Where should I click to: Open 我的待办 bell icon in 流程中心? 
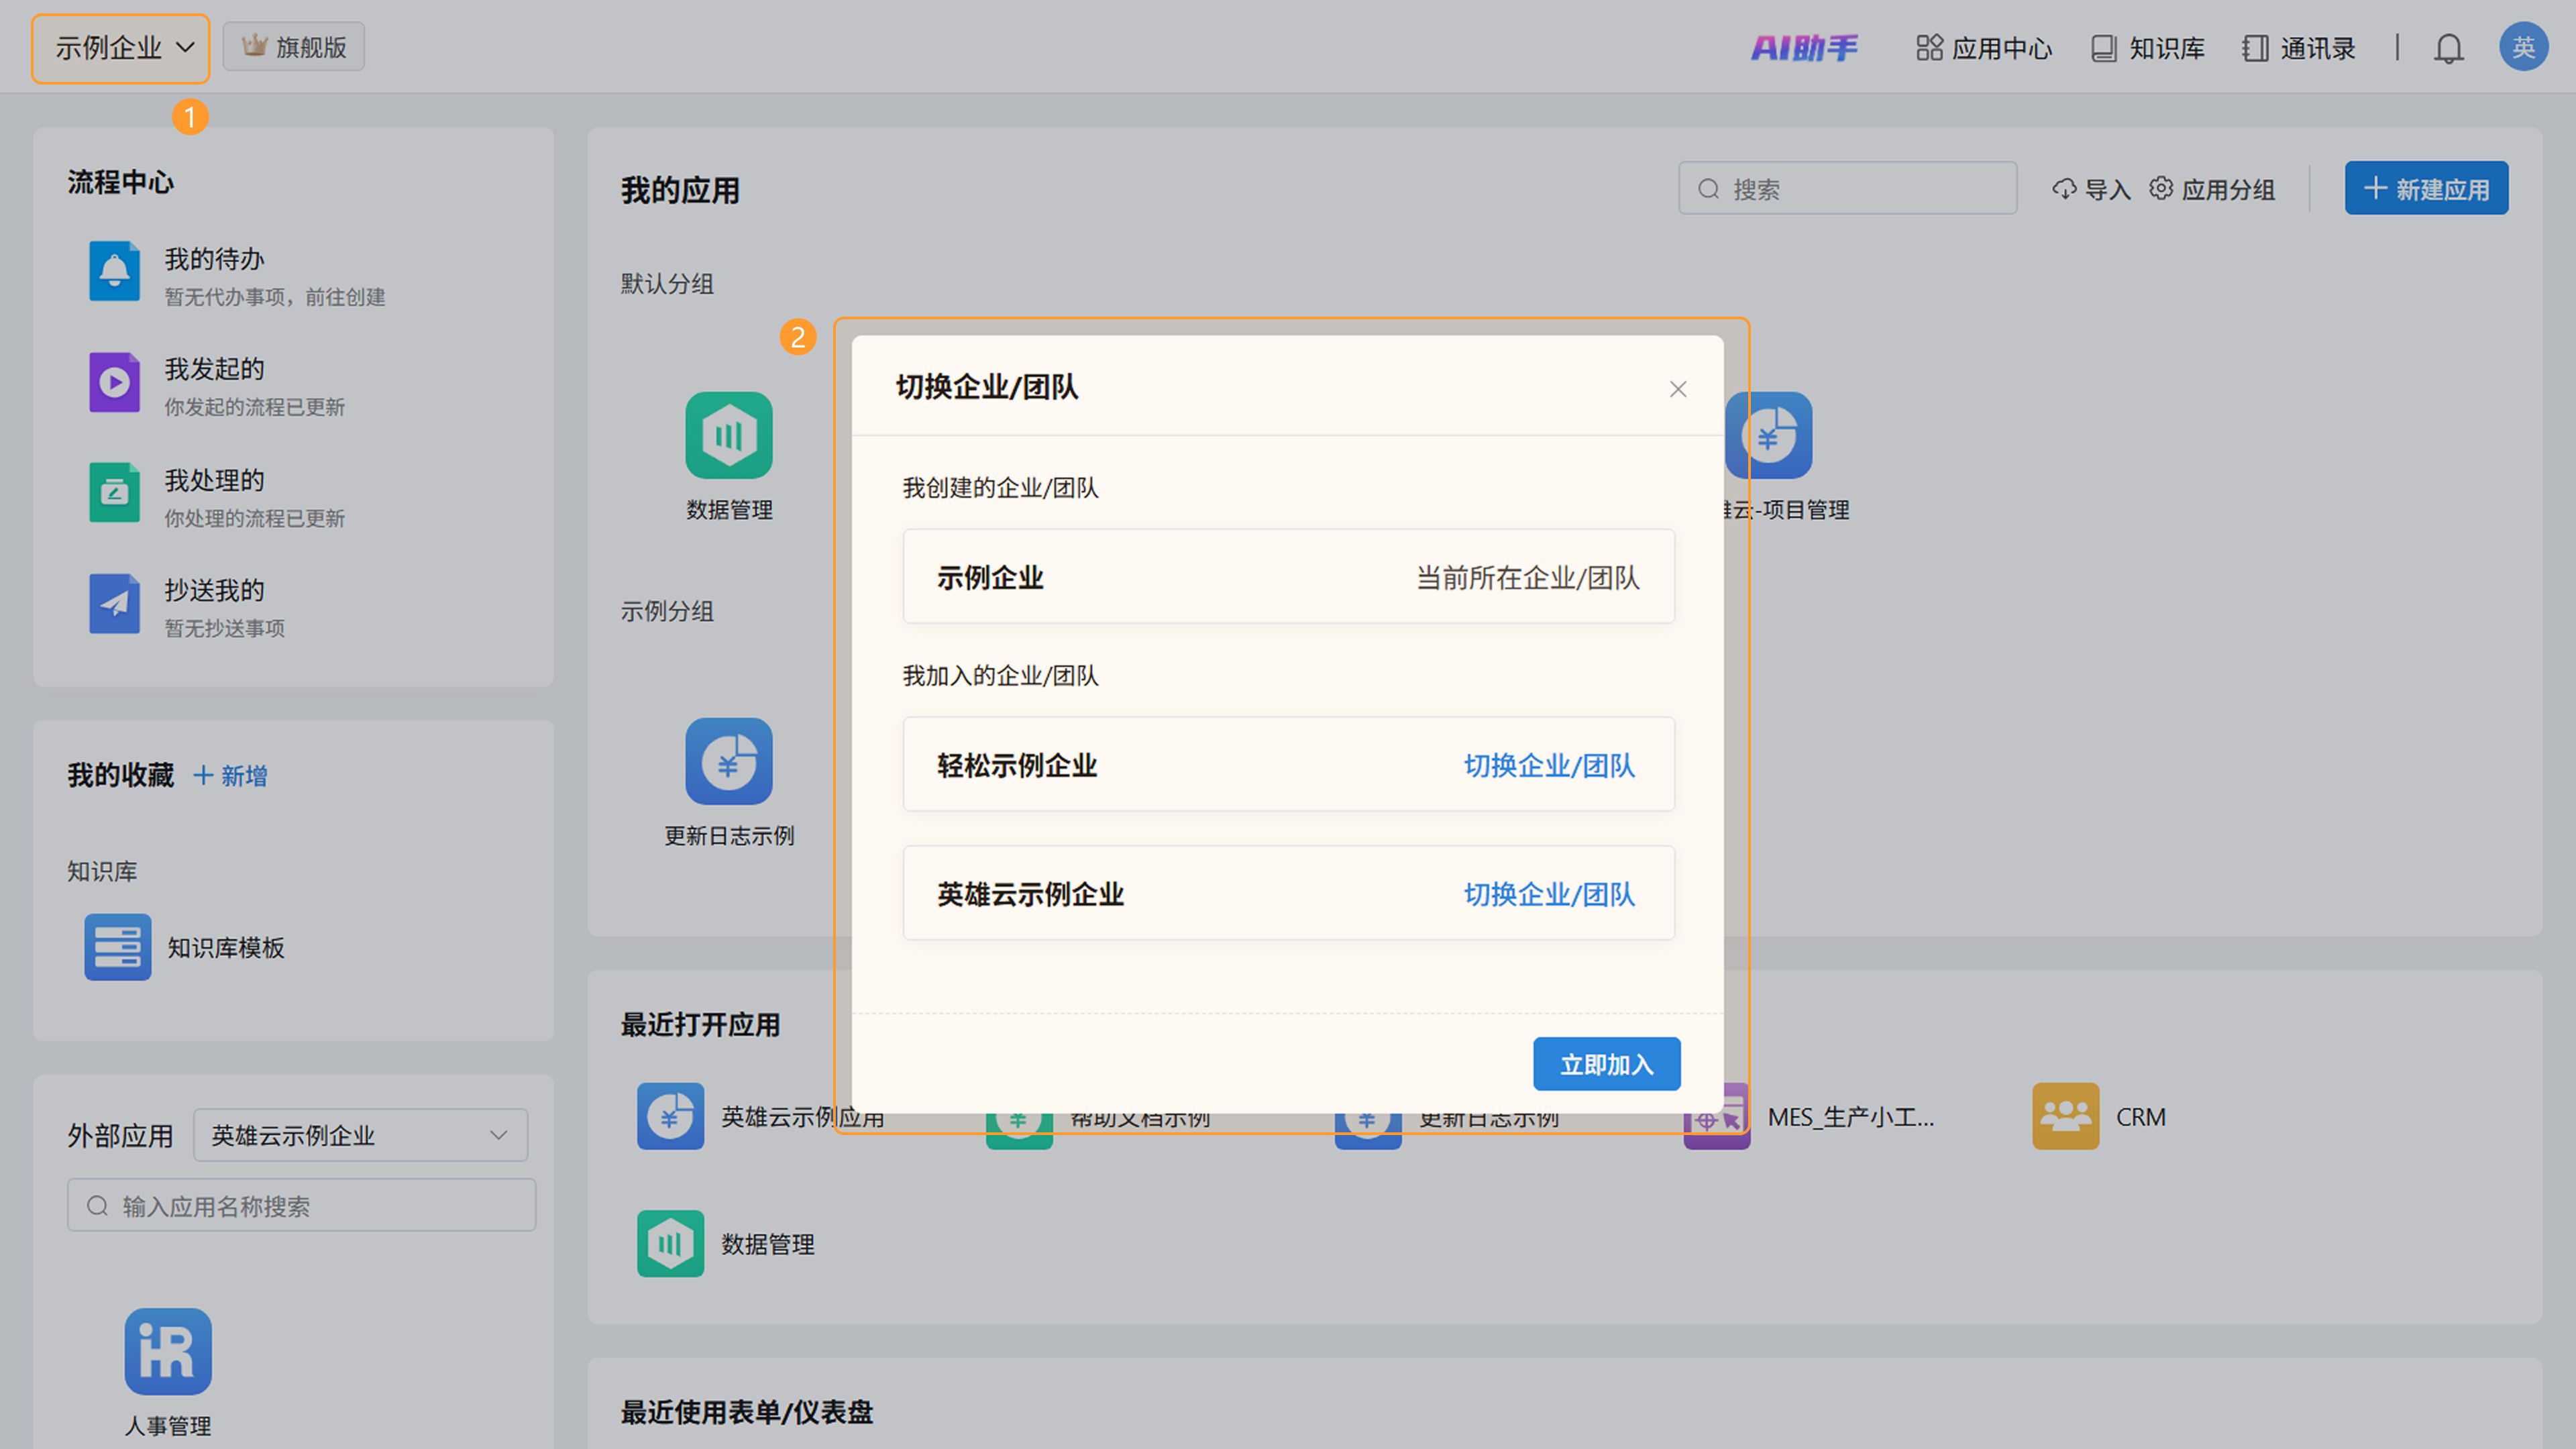tap(114, 271)
